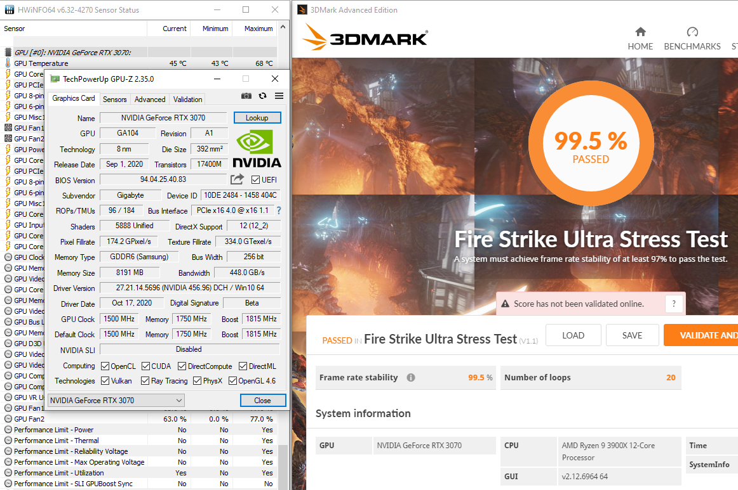Toggle the OpenCL checkbox

[x=105, y=366]
